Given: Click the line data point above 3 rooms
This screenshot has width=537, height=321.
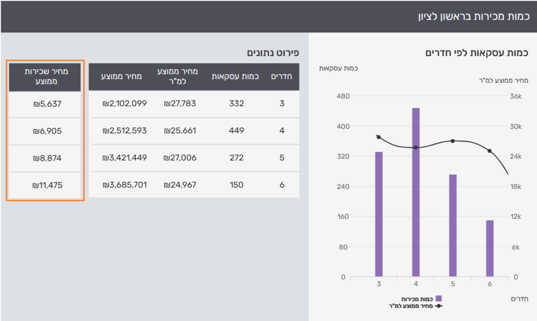Looking at the screenshot, I should [x=379, y=137].
